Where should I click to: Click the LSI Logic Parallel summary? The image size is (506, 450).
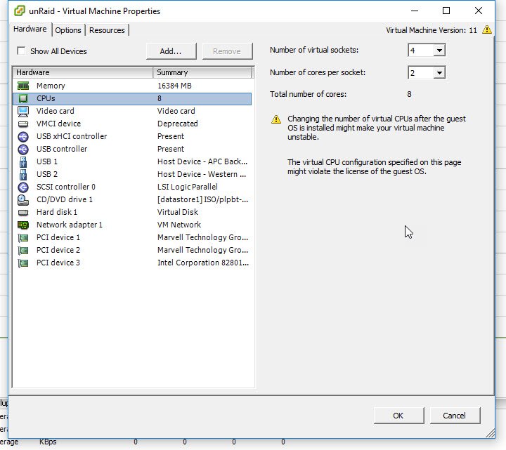tap(188, 187)
